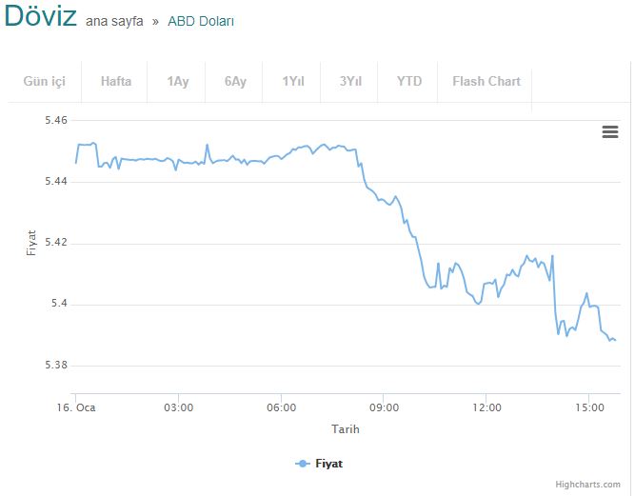This screenshot has height=496, width=635.
Task: Click the Fiyat legend label
Action: tap(328, 464)
